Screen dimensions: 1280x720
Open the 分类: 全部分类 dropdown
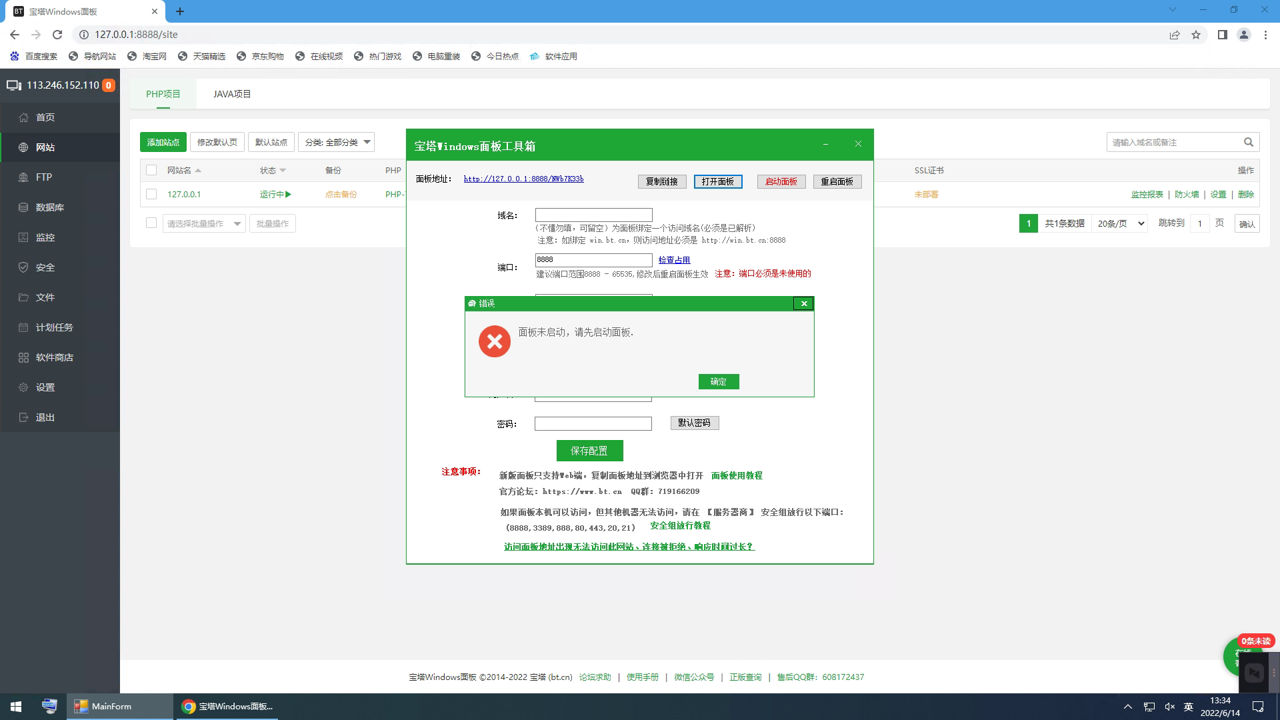pos(336,142)
